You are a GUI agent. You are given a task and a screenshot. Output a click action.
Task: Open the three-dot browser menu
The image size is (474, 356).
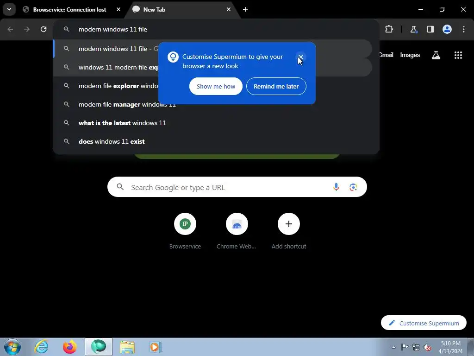coord(464,29)
